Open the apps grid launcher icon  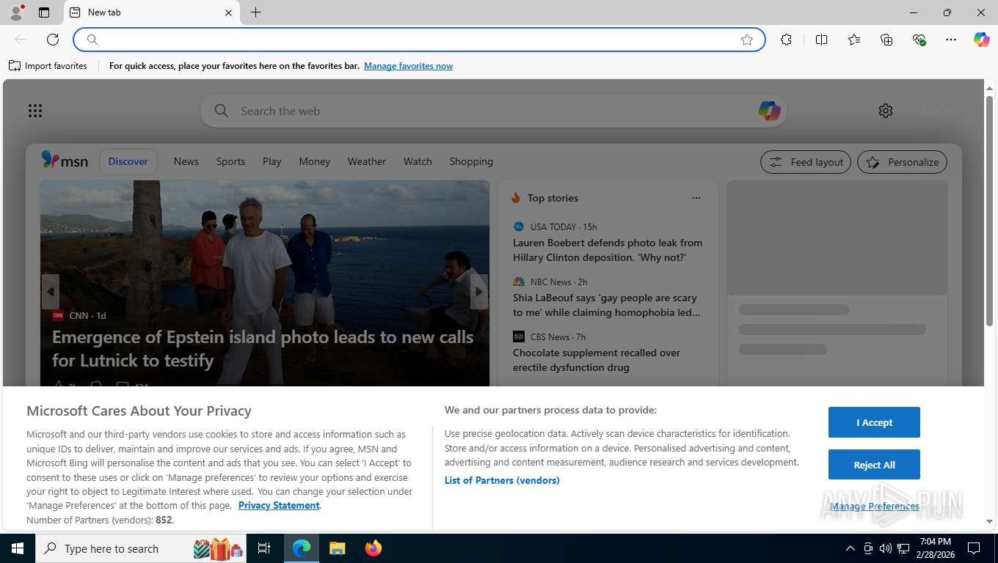35,111
